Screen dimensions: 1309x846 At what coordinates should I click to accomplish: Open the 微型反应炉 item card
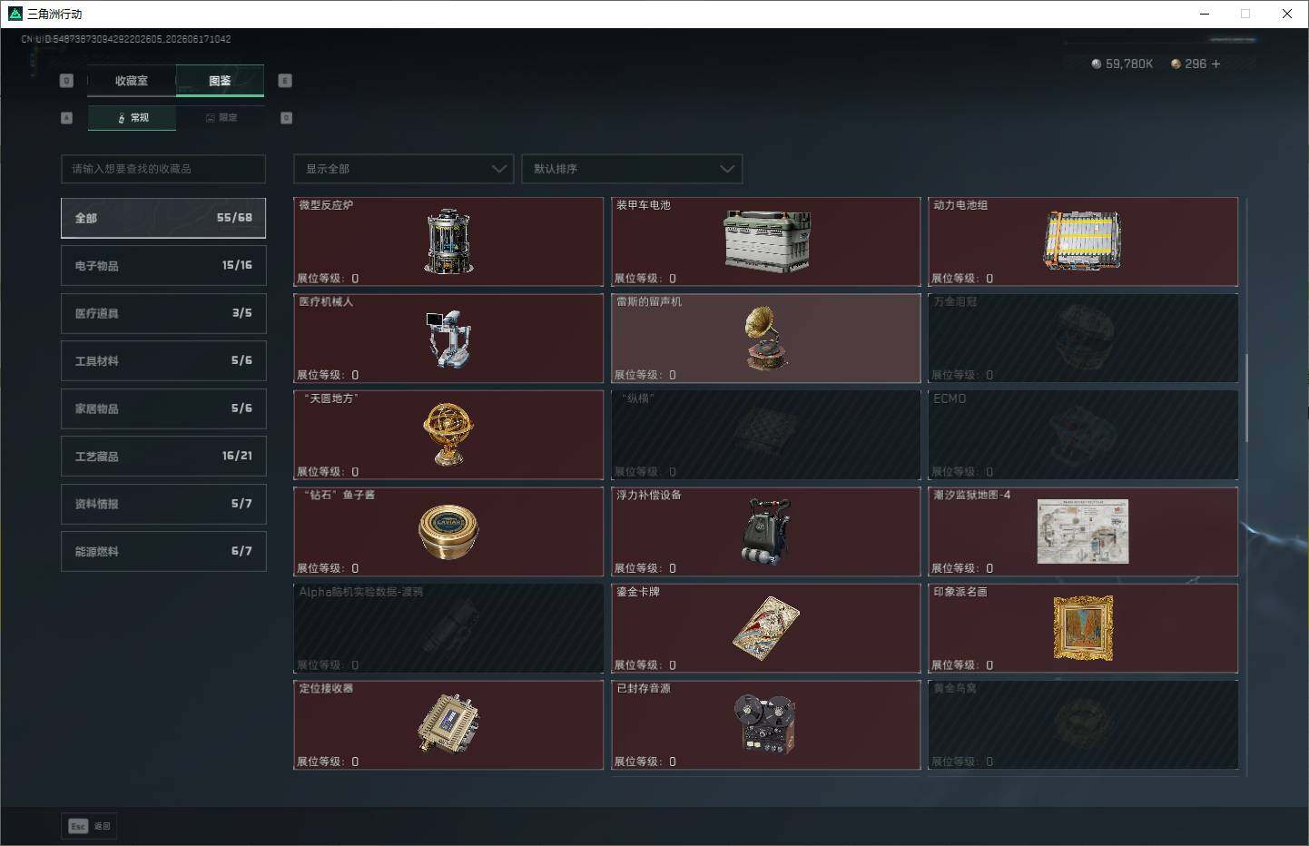448,241
